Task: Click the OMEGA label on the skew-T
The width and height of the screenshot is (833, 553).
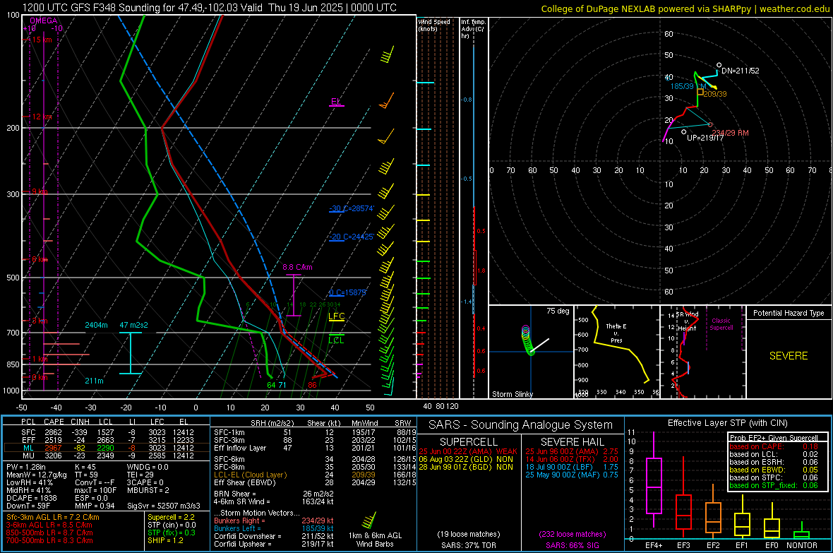Action: [x=43, y=20]
